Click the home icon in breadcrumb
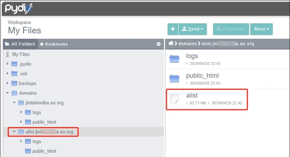Screen dimensions: 290x157 171,44
